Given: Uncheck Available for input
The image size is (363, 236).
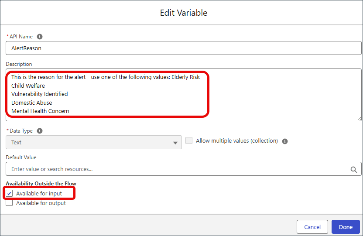Looking at the screenshot, I should [9, 193].
